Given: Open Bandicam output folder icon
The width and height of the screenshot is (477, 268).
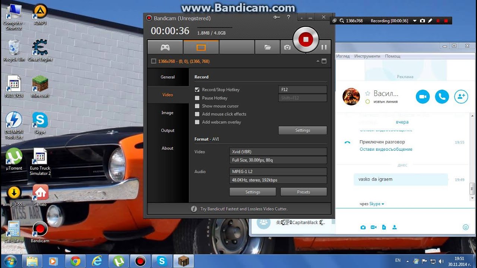Looking at the screenshot, I should 267,47.
